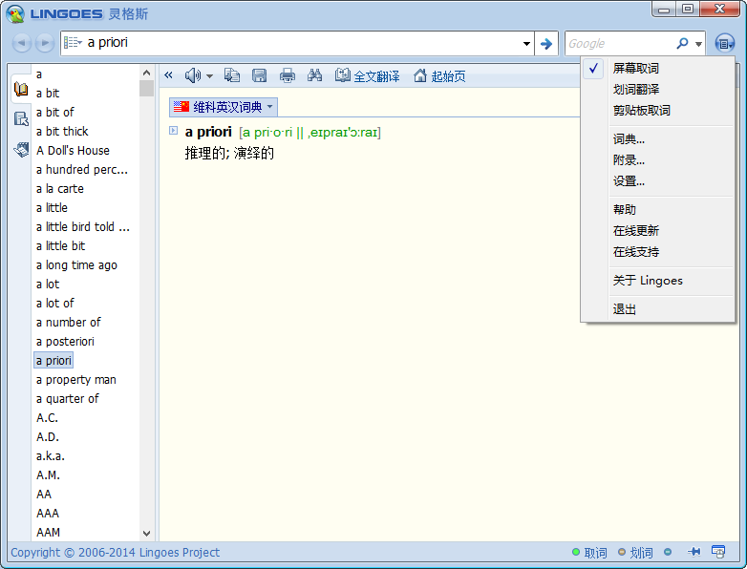Go forward with the right arrow button
747x569 pixels.
[x=45, y=43]
